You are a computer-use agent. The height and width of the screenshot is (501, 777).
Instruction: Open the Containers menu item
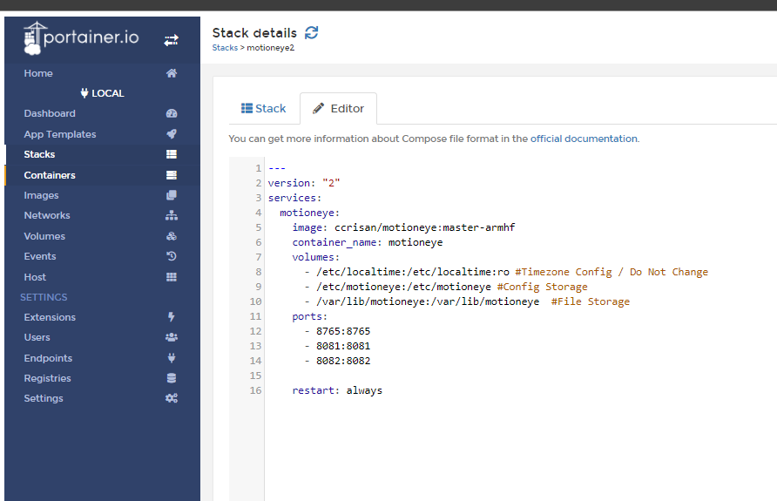[x=50, y=175]
